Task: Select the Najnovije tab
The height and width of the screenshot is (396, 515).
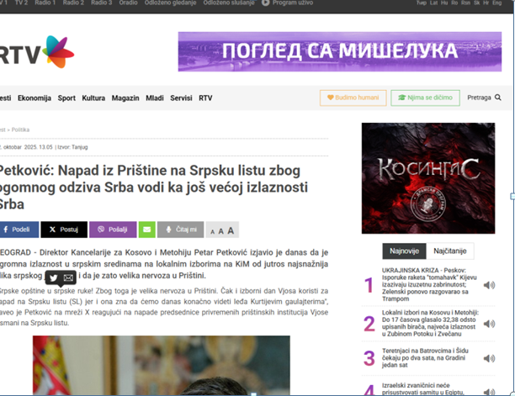Action: tap(404, 251)
